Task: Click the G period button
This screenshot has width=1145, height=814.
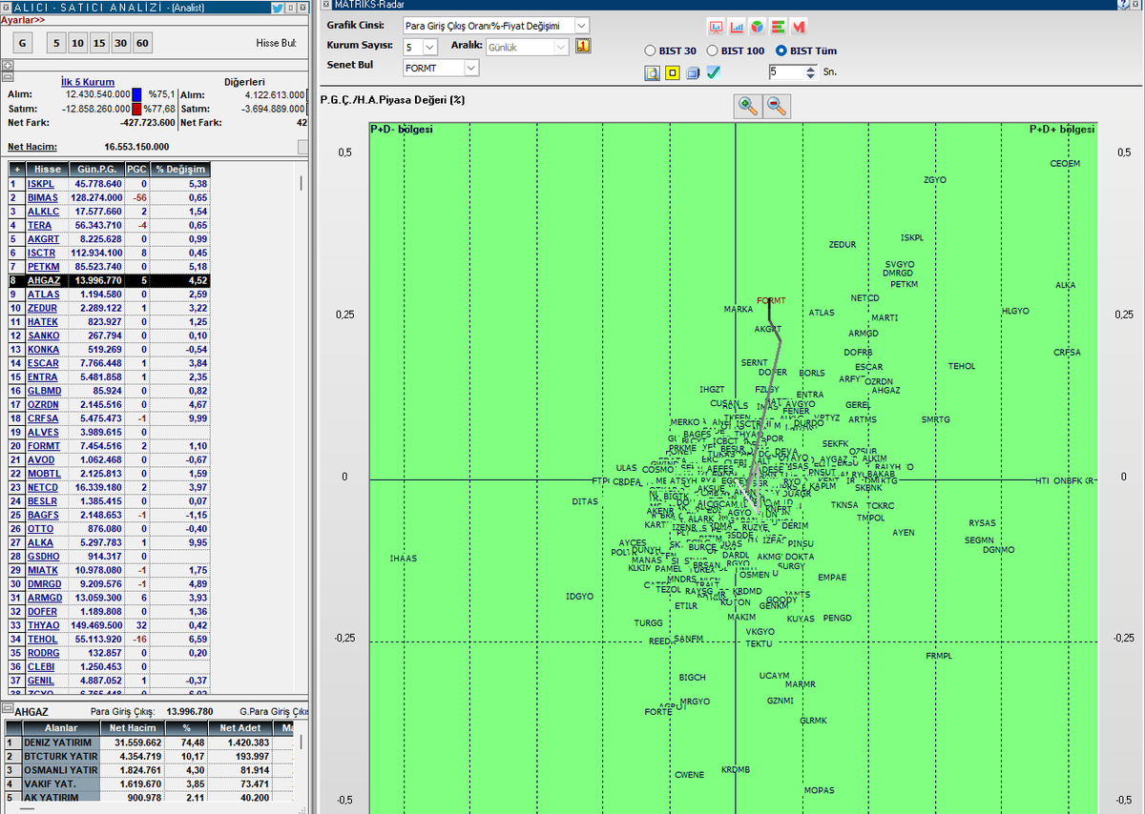Action: [x=23, y=43]
